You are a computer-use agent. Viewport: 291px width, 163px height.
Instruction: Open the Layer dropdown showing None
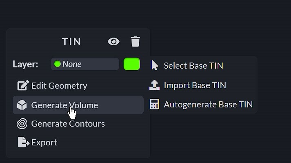click(85, 64)
